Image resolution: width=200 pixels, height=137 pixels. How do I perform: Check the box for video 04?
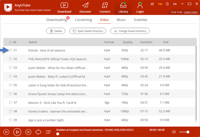10,76
